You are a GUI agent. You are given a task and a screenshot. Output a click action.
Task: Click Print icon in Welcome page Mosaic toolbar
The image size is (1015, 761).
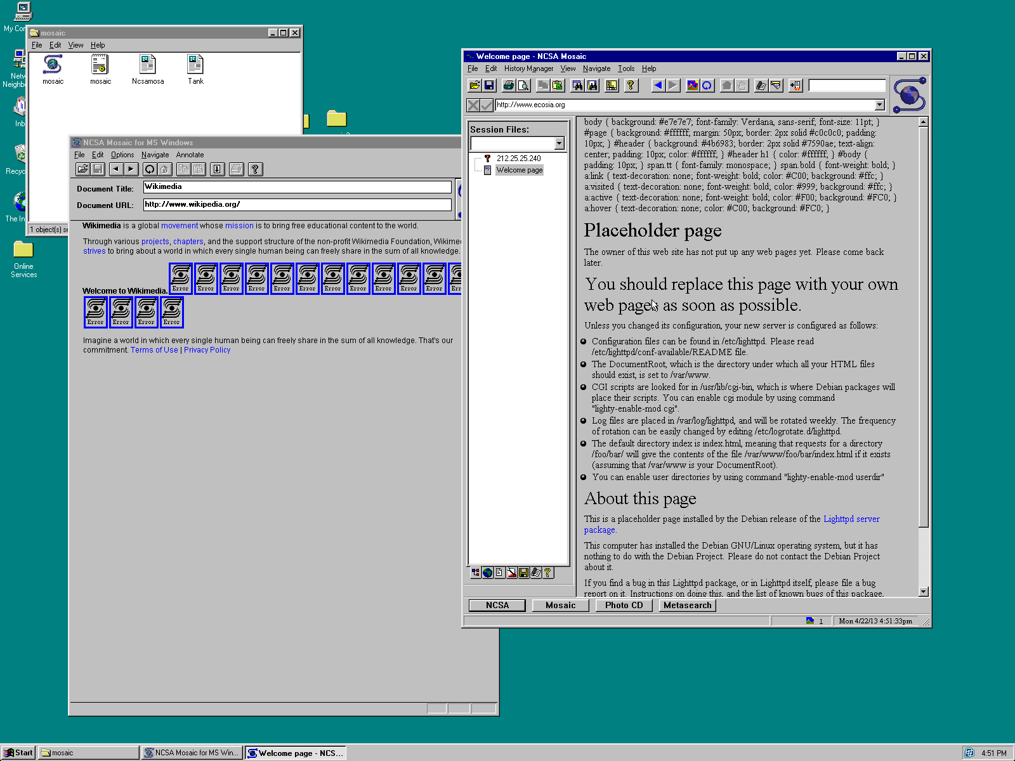point(508,85)
